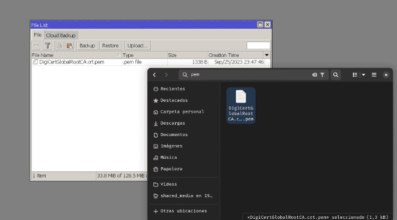Sort by Creation Time column header
This screenshot has height=220, width=397.
point(235,55)
